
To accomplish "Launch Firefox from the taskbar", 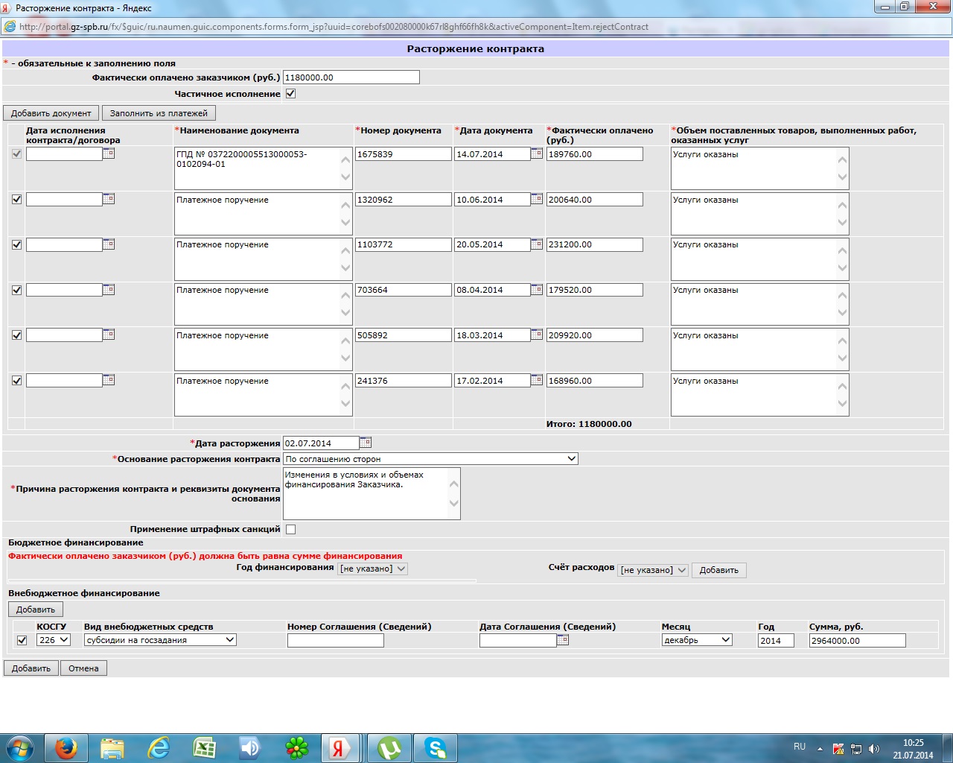I will point(66,747).
